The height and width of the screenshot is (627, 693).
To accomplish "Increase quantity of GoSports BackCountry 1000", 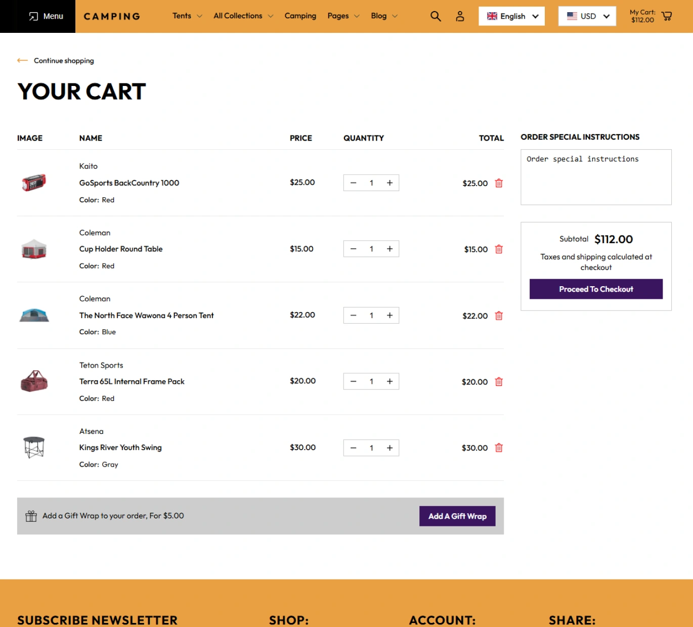I will pyautogui.click(x=389, y=183).
